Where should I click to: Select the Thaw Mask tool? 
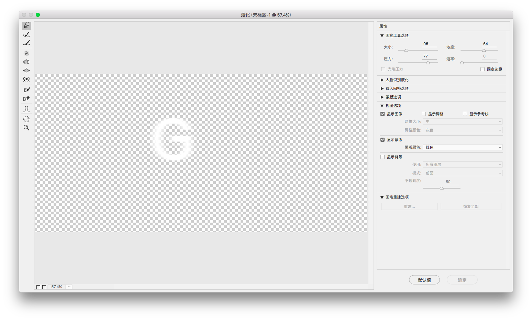[x=26, y=99]
